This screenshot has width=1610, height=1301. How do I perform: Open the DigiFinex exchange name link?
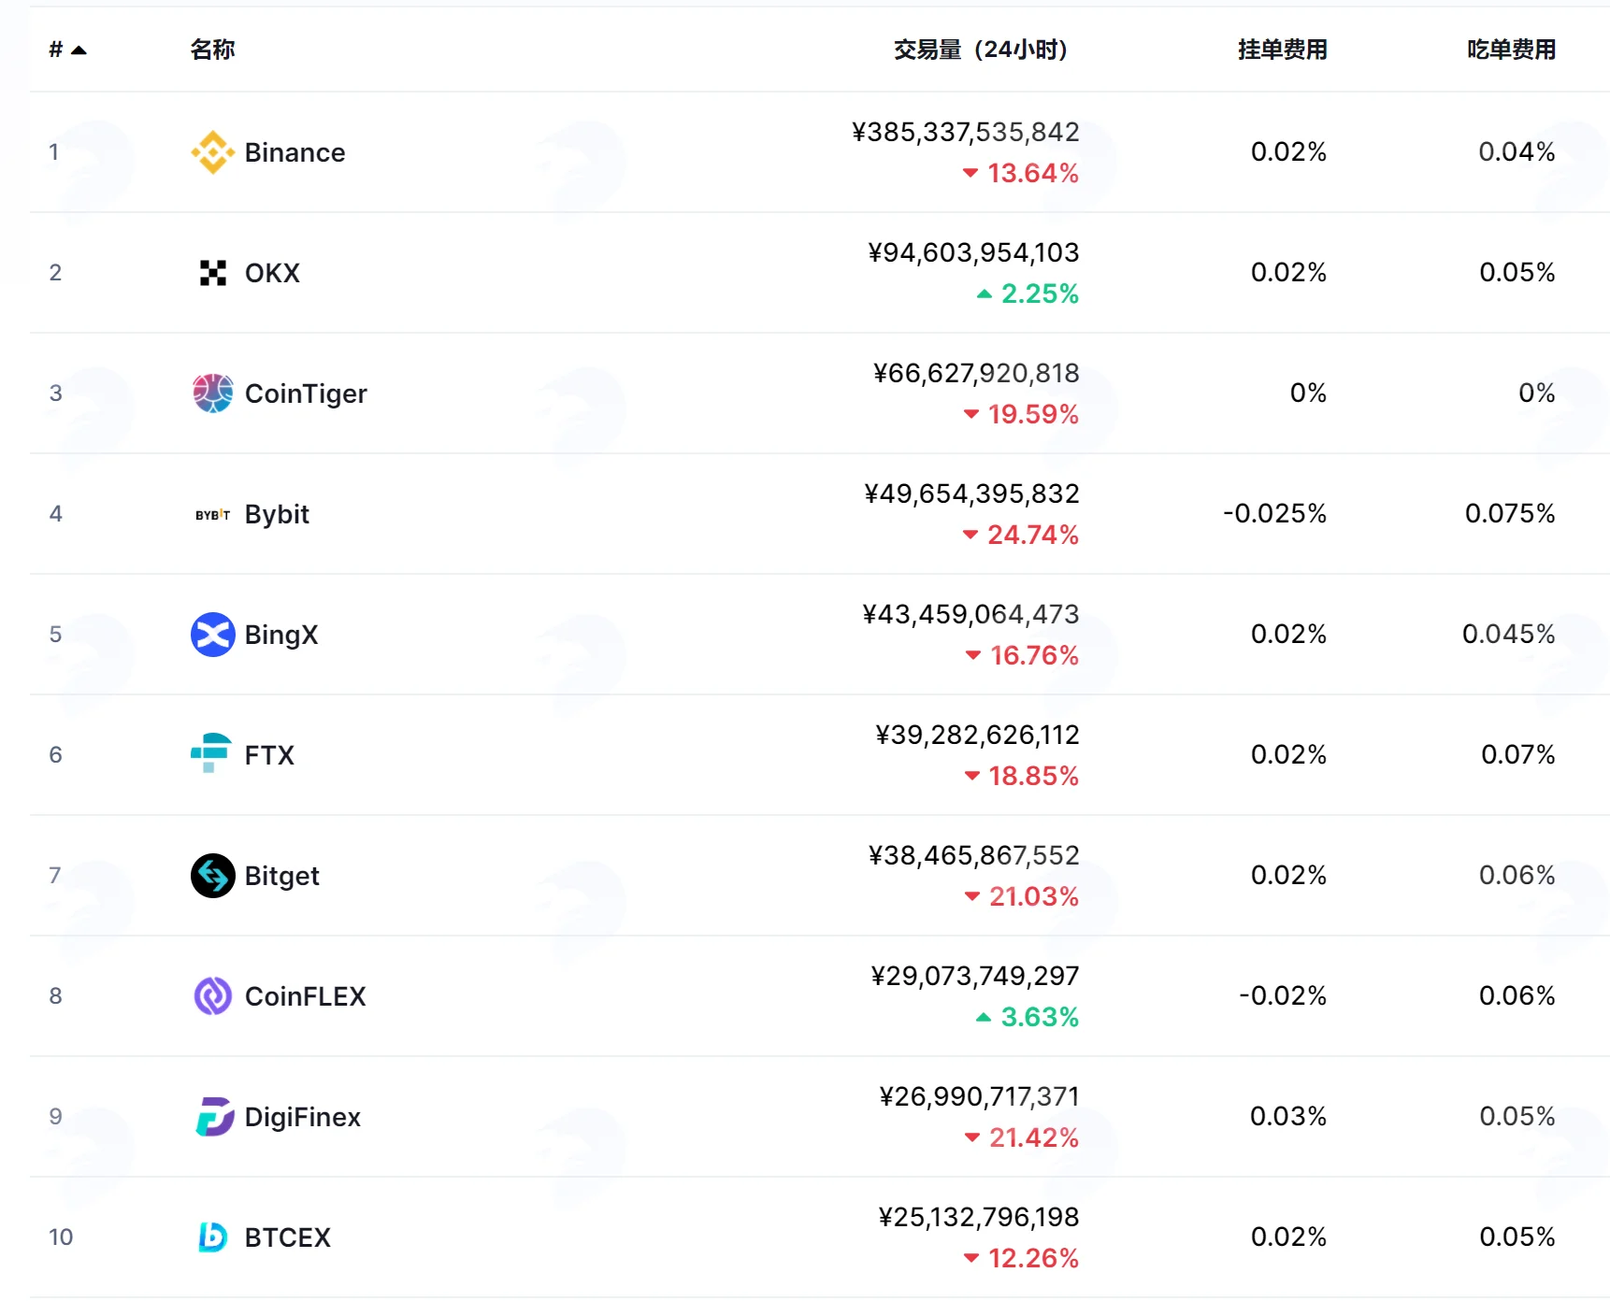click(302, 1117)
